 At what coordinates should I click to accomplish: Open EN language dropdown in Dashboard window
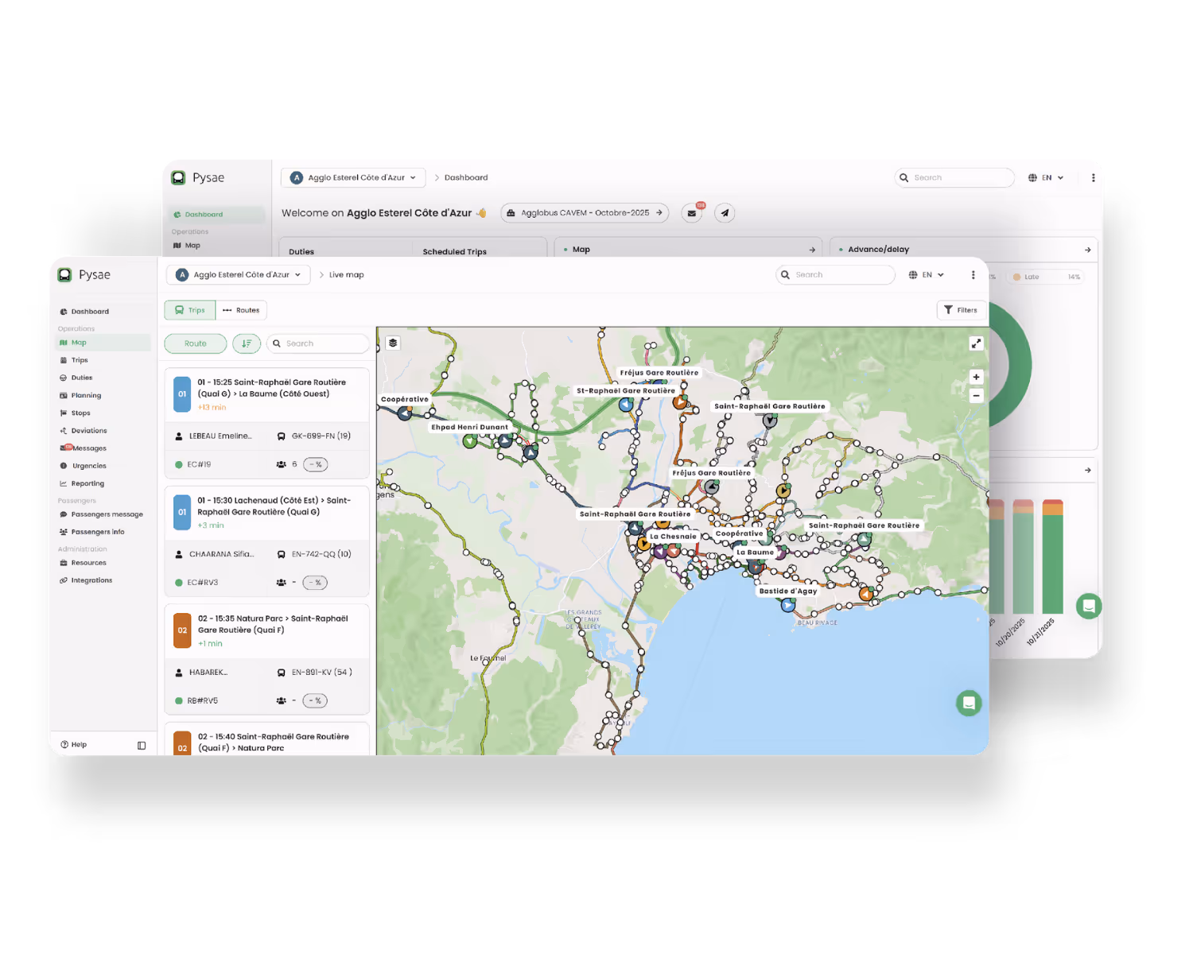[x=1046, y=178]
